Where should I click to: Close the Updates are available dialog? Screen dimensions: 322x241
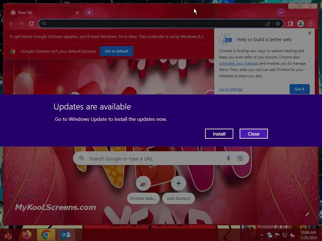point(254,134)
